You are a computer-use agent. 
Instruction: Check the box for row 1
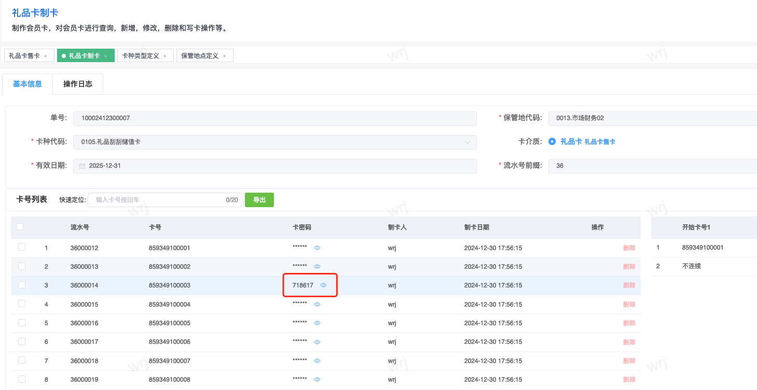click(22, 248)
